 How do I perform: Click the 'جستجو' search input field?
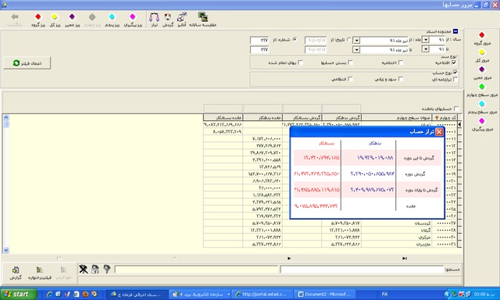pyautogui.click(x=362, y=270)
